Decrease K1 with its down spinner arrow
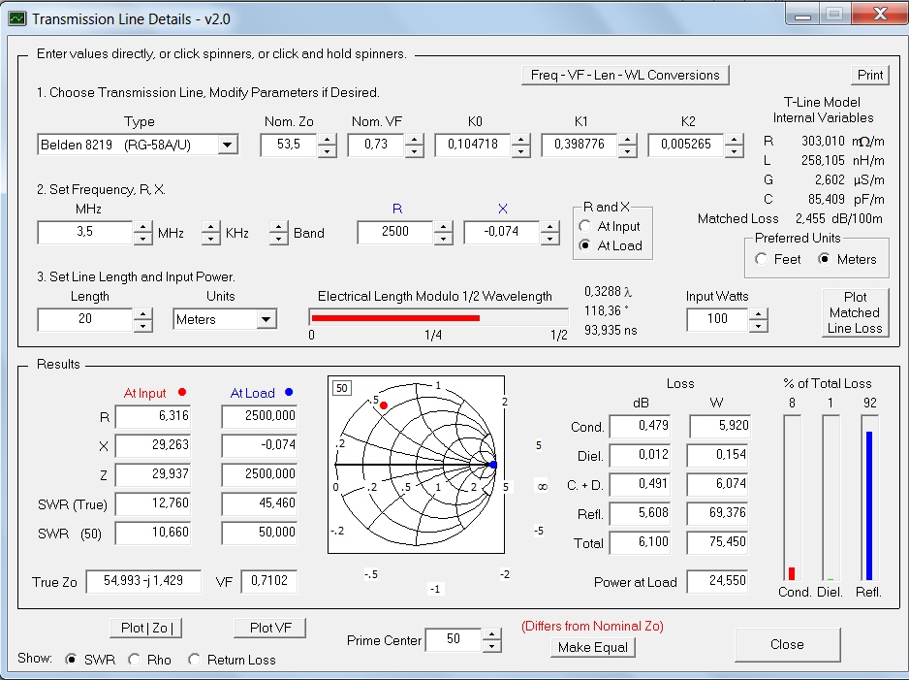This screenshot has width=909, height=680. pos(627,151)
